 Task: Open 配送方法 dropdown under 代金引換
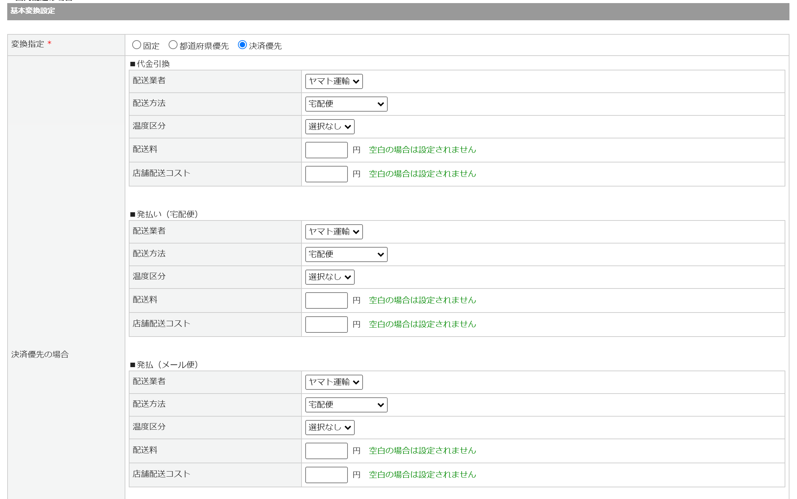point(346,104)
